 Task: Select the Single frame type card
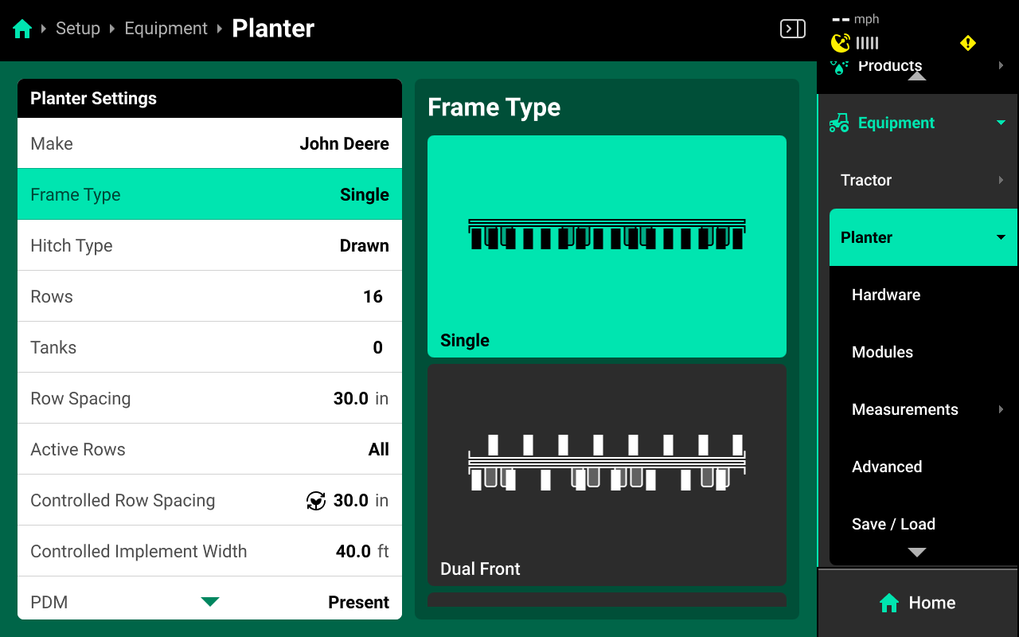pyautogui.click(x=607, y=246)
